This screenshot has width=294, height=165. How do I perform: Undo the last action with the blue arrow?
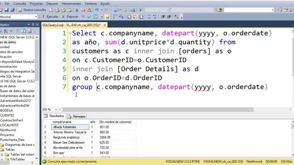click(97, 10)
